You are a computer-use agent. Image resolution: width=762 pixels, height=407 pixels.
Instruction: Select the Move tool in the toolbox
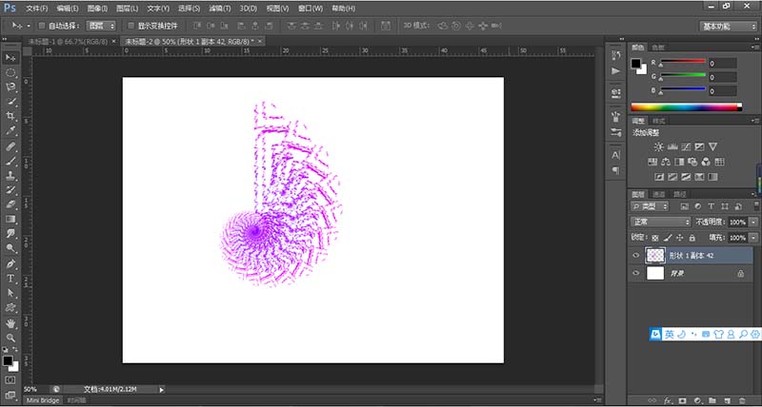pyautogui.click(x=10, y=58)
